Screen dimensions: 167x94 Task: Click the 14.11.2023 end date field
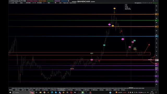click(x=39, y=3)
